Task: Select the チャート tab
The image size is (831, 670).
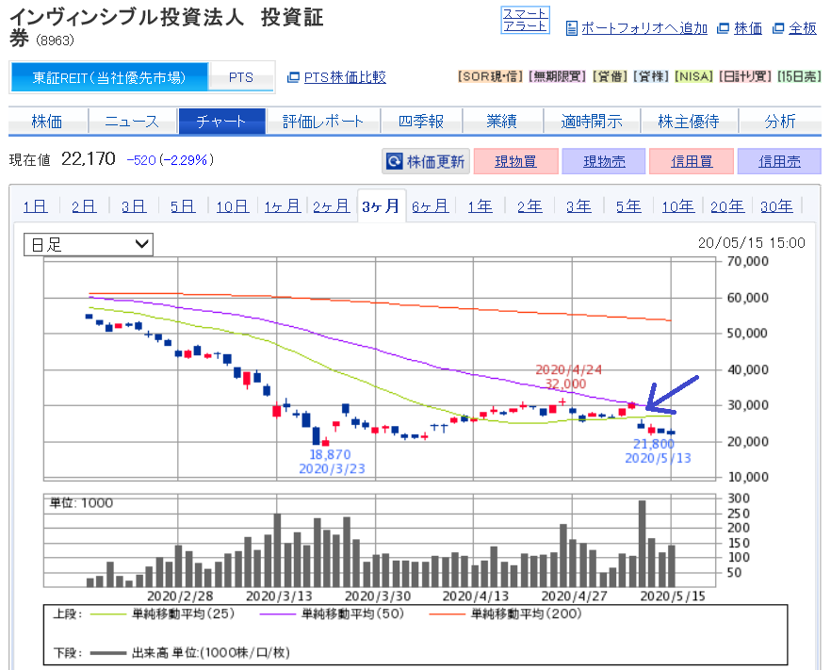Action: [x=221, y=122]
